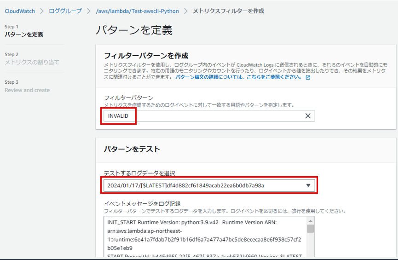Image resolution: width=398 pixels, height=260 pixels.
Task: Click the イベントメッセージをログ記録 label
Action: point(142,204)
